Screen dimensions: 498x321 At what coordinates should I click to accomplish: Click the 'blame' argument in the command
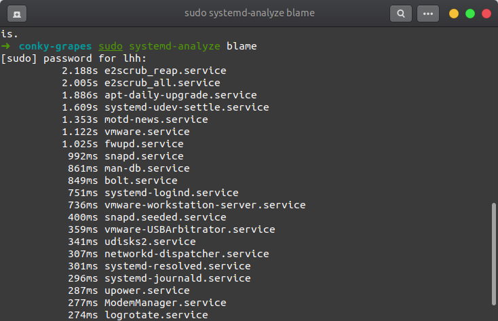tap(242, 46)
